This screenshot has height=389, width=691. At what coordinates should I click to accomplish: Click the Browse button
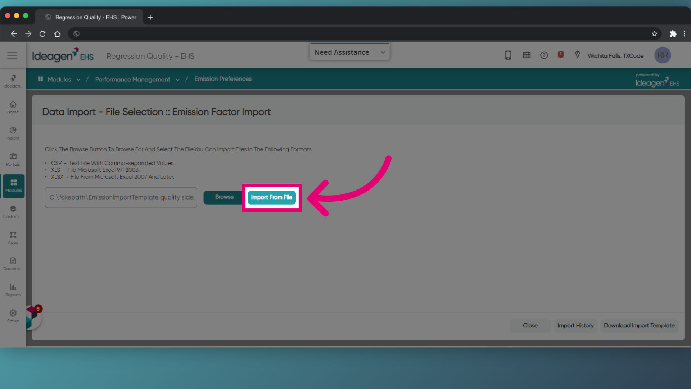pyautogui.click(x=224, y=197)
